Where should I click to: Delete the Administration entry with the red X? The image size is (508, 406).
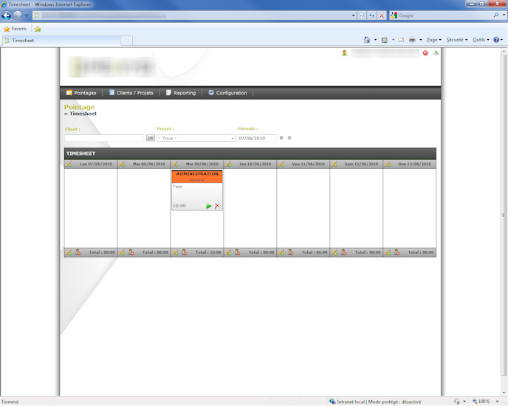217,206
